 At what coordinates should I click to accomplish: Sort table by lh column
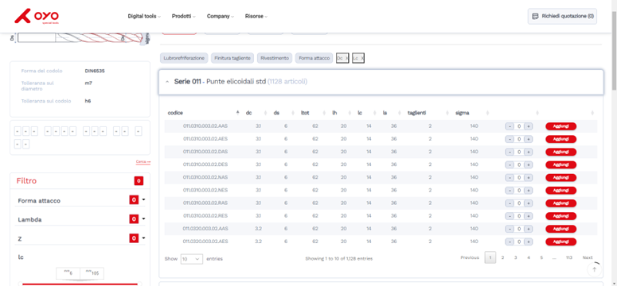350,113
